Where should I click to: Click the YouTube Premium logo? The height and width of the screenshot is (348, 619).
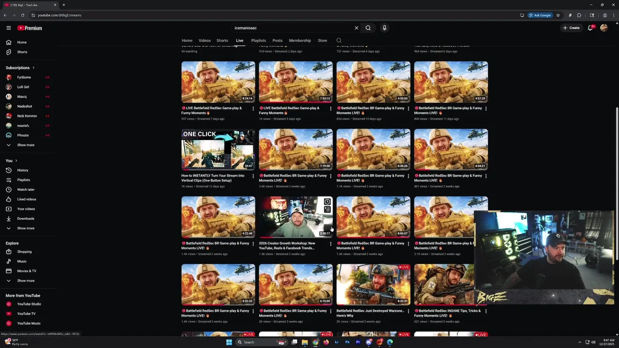click(x=30, y=28)
